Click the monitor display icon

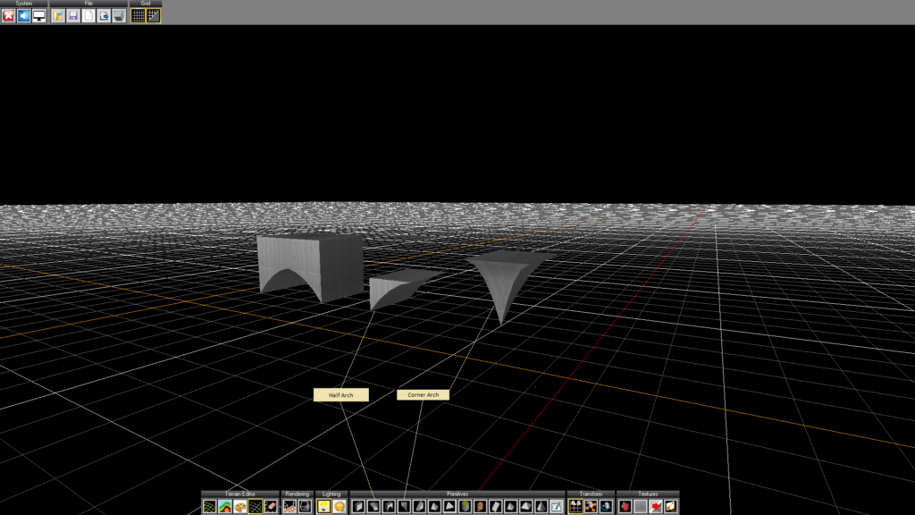[x=38, y=16]
